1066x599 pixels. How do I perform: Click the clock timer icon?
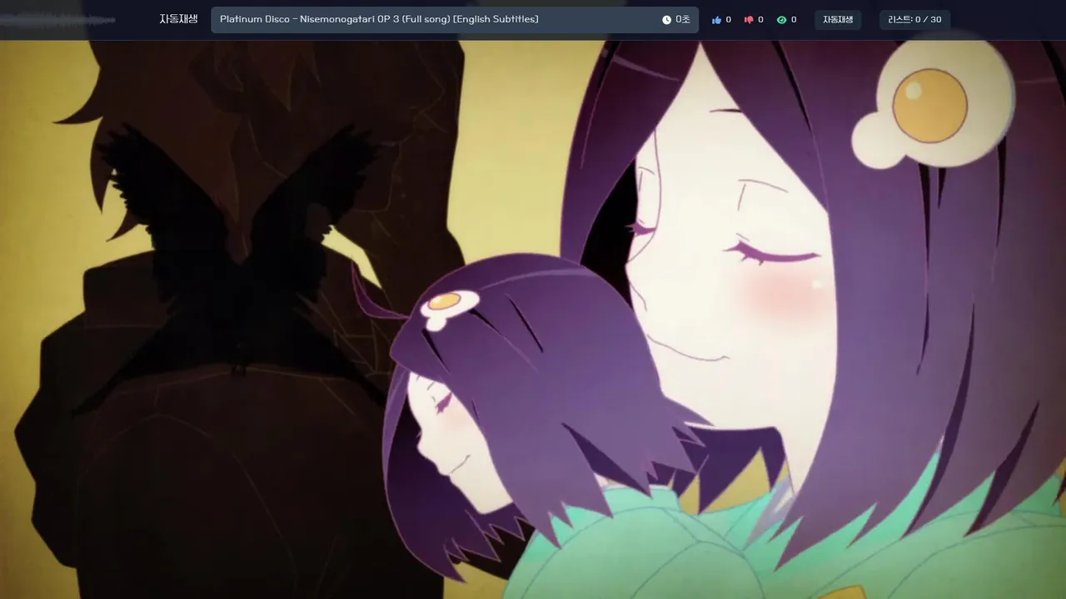pos(666,20)
